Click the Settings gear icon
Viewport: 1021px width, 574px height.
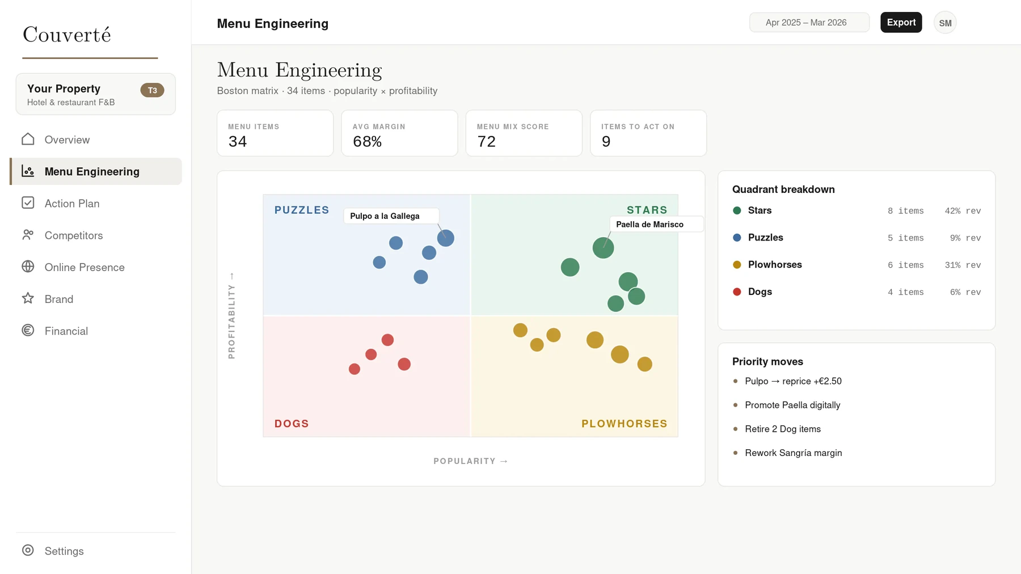28,550
